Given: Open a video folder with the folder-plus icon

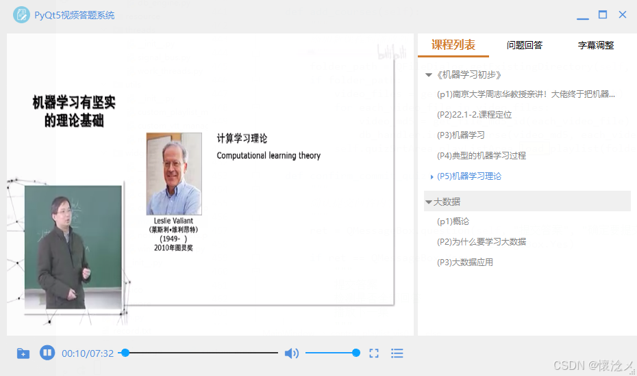Looking at the screenshot, I should tap(23, 353).
